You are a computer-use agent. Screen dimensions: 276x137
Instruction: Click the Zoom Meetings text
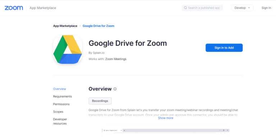[x=116, y=59]
